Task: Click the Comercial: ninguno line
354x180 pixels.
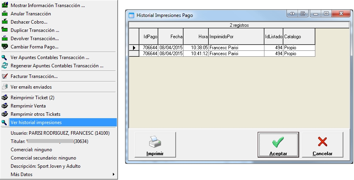Action: click(32, 150)
